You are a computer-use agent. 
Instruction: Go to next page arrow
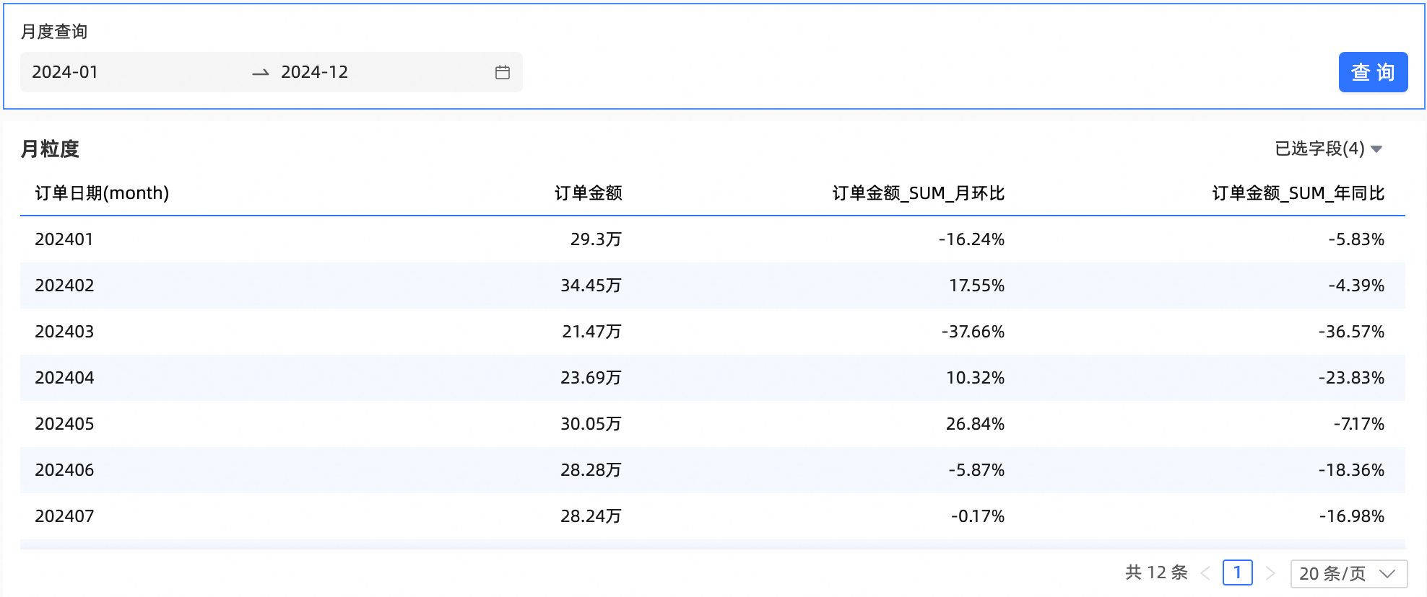1270,573
